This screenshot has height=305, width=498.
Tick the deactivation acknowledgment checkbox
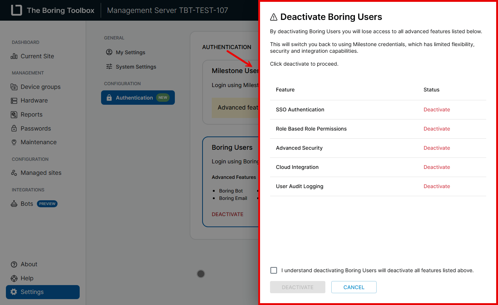point(274,270)
